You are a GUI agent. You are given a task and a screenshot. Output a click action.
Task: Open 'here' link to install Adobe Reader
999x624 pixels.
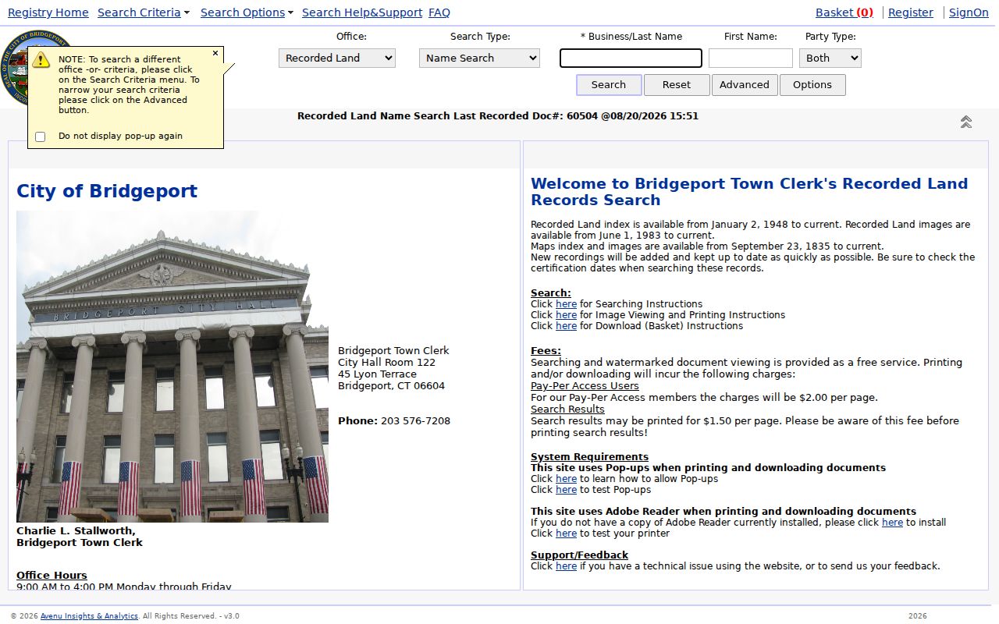[892, 523]
